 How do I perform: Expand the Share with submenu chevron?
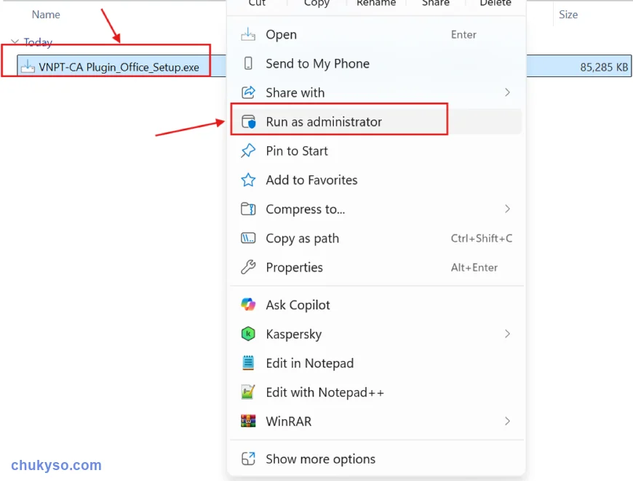pos(507,92)
